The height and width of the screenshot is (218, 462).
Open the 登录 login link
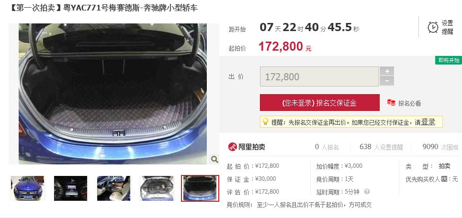(x=428, y=121)
